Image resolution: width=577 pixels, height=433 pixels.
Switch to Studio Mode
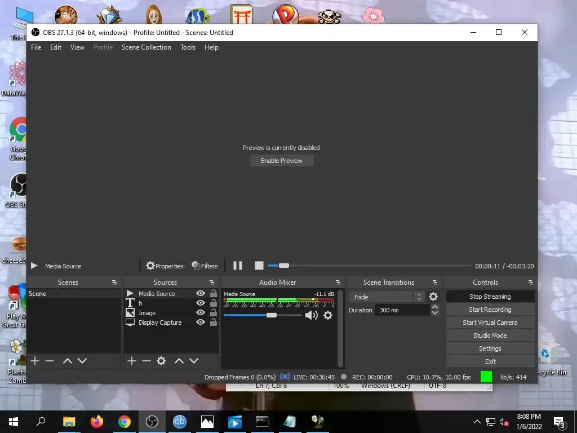pyautogui.click(x=490, y=335)
